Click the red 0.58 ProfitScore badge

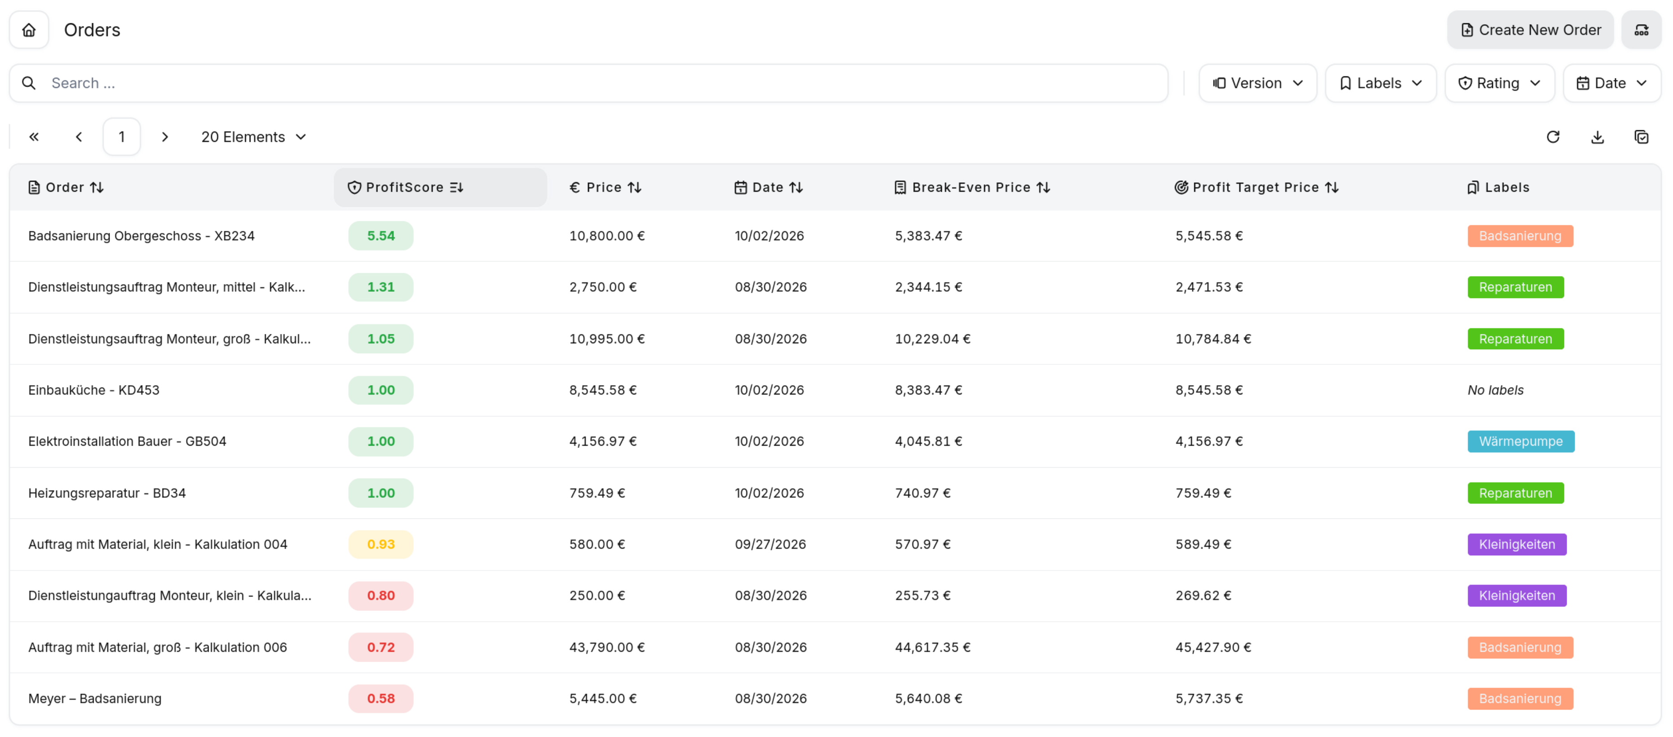[x=381, y=699]
